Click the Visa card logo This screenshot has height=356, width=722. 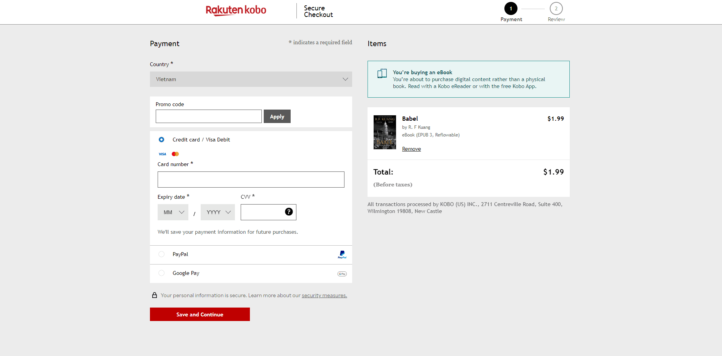[163, 154]
